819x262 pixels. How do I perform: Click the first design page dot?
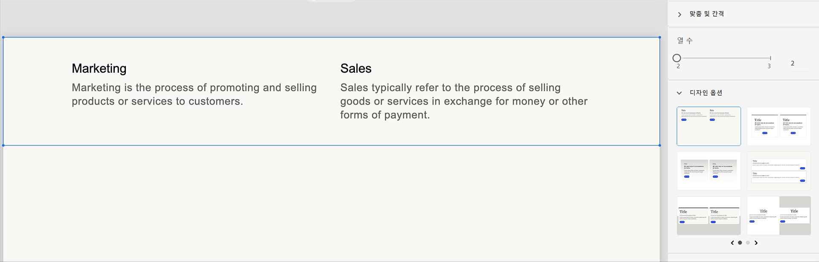pos(740,243)
